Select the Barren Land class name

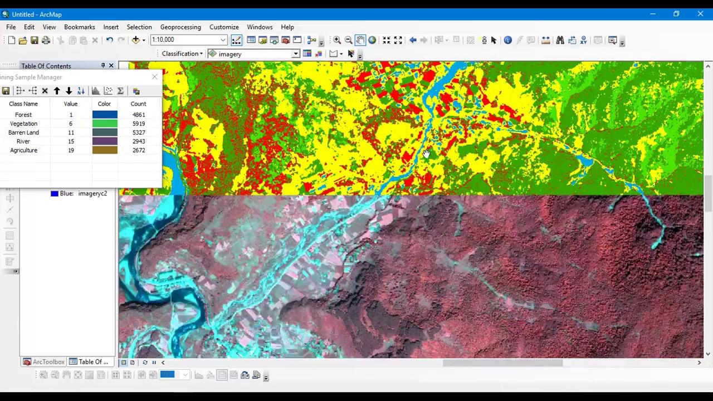tap(23, 133)
